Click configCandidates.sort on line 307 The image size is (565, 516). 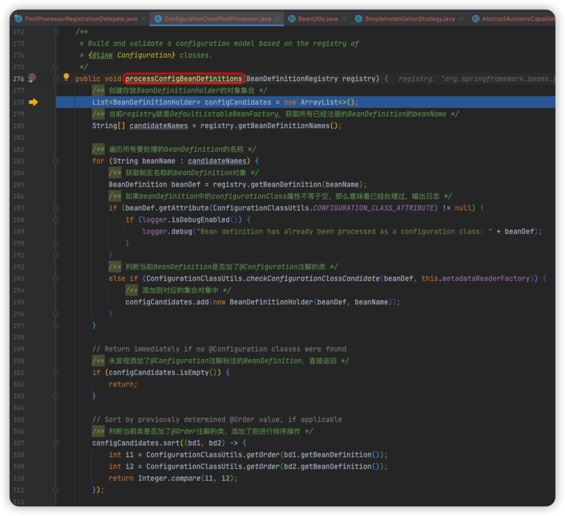click(x=136, y=443)
